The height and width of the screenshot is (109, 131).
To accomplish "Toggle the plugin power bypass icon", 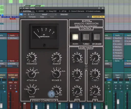I will pyautogui.click(x=21, y=14).
